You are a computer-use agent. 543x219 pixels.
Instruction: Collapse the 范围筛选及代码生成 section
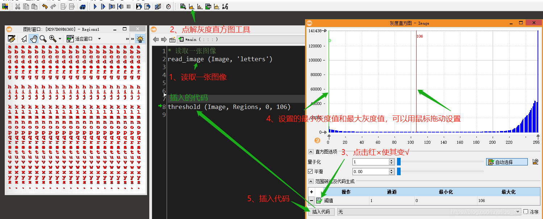(x=311, y=181)
